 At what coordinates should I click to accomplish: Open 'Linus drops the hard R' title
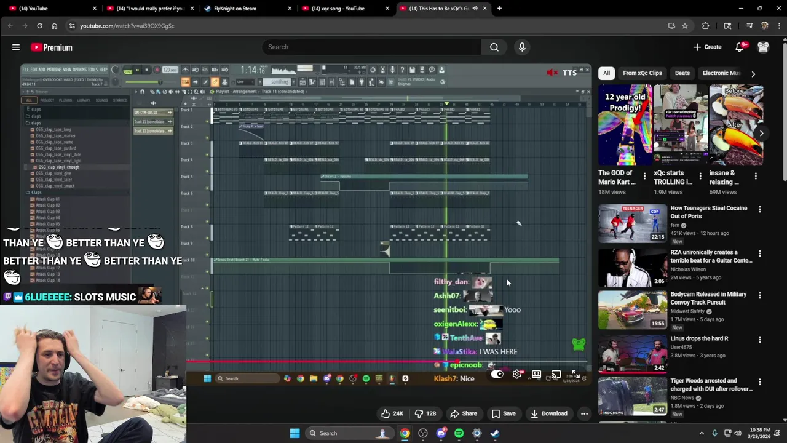699,338
